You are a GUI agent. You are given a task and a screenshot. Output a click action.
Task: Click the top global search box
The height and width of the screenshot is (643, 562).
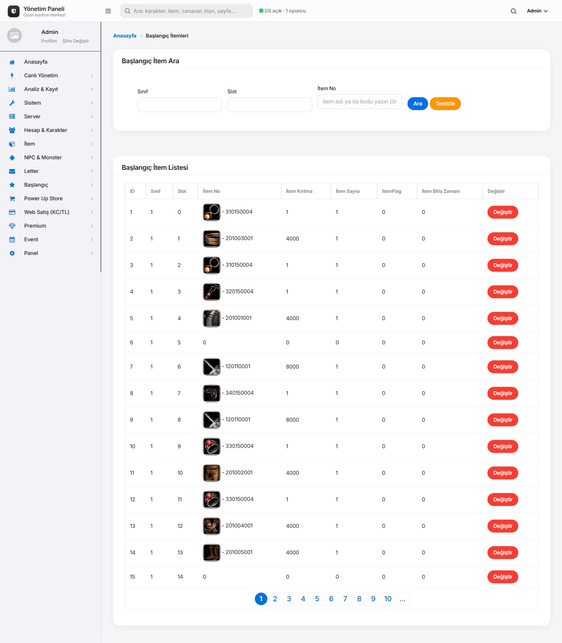[187, 11]
